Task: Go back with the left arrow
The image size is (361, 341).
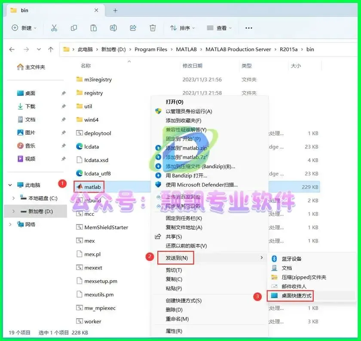Action: (12, 49)
